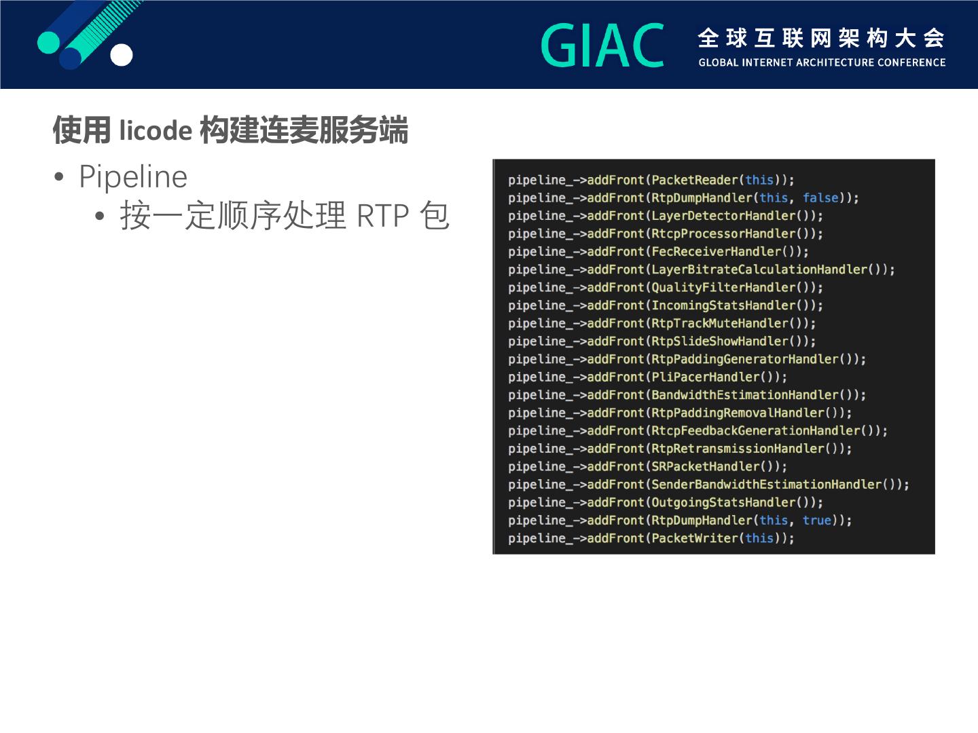Click the FecReceiverHandler code line

point(659,251)
